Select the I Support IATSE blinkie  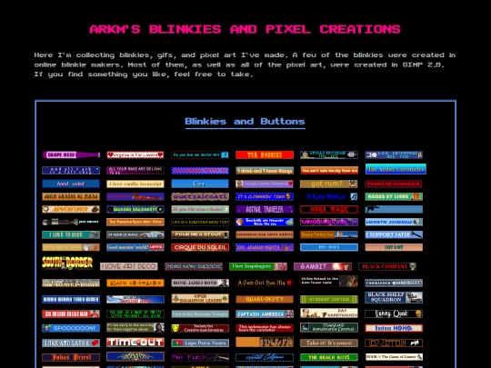(x=394, y=234)
